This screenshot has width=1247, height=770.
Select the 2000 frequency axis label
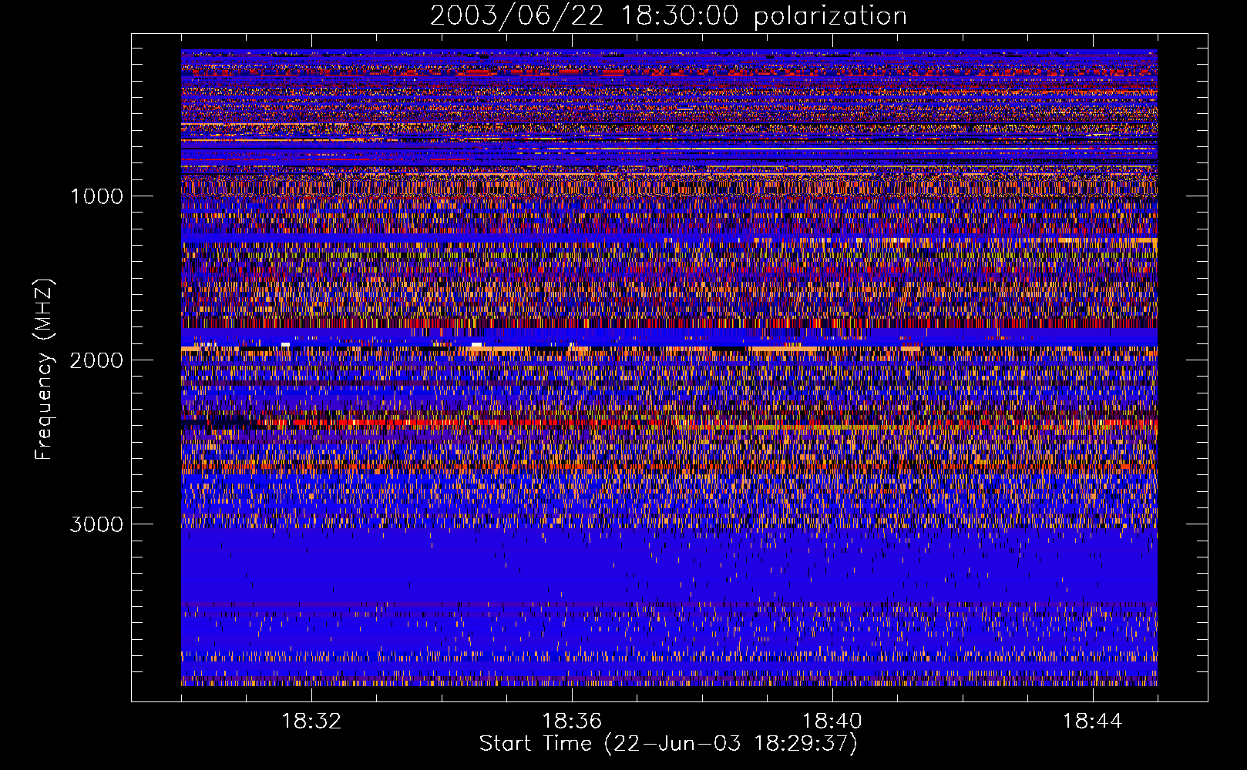(x=96, y=360)
